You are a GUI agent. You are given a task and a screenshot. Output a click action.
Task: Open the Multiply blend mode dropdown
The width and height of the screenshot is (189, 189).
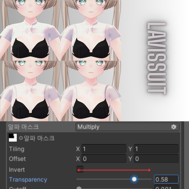127,127
